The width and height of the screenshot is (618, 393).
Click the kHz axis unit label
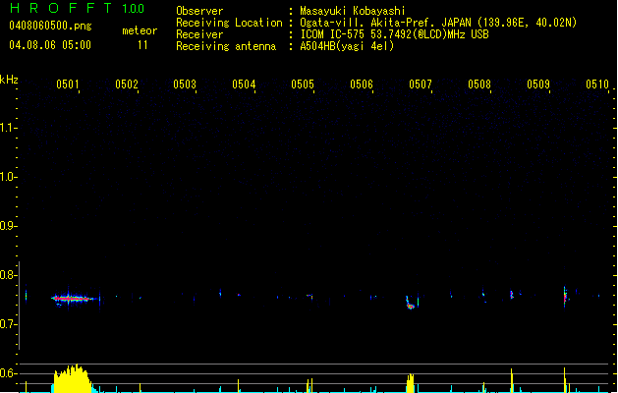(9, 80)
